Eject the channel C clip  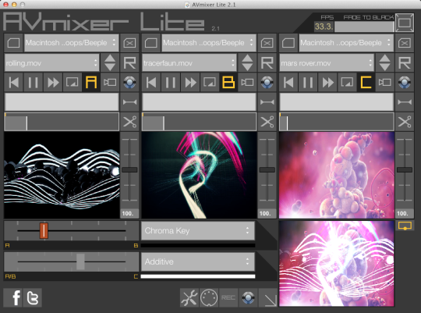click(x=405, y=43)
